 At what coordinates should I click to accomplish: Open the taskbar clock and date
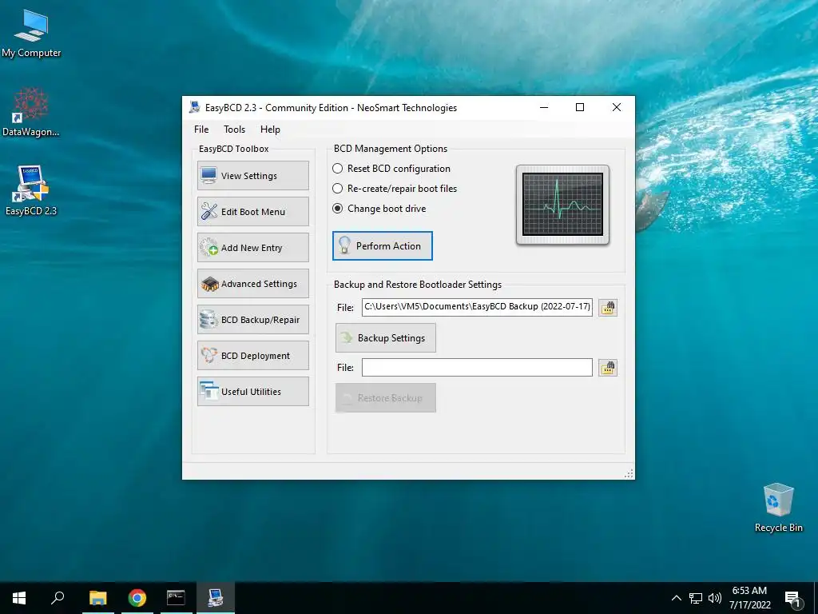(x=749, y=598)
